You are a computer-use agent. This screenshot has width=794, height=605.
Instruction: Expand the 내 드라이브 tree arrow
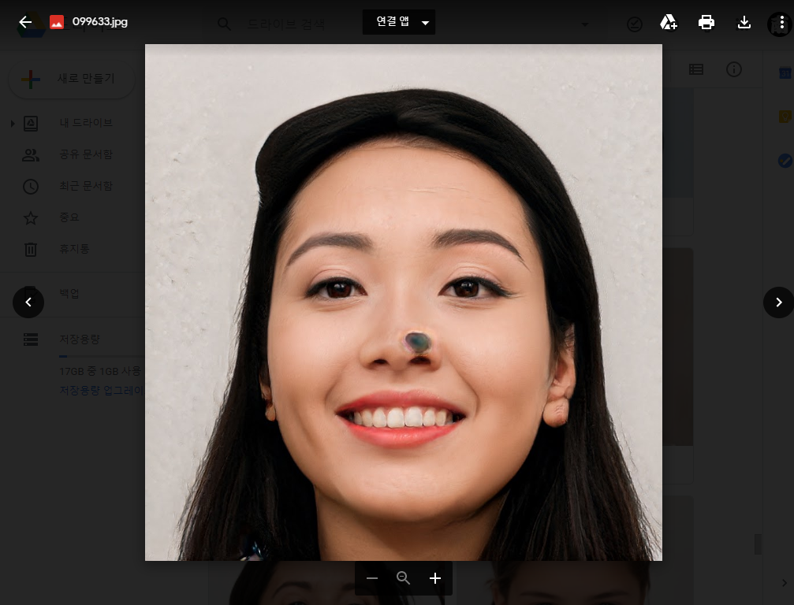13,123
